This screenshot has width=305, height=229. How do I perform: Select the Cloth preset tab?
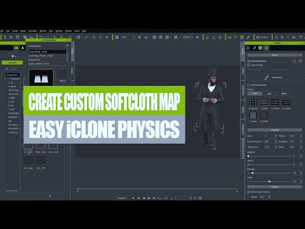(255, 94)
